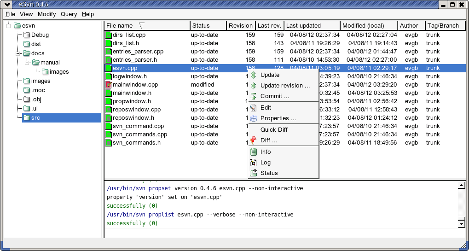Collapse the docs folder node
The image size is (469, 251).
tap(17, 53)
